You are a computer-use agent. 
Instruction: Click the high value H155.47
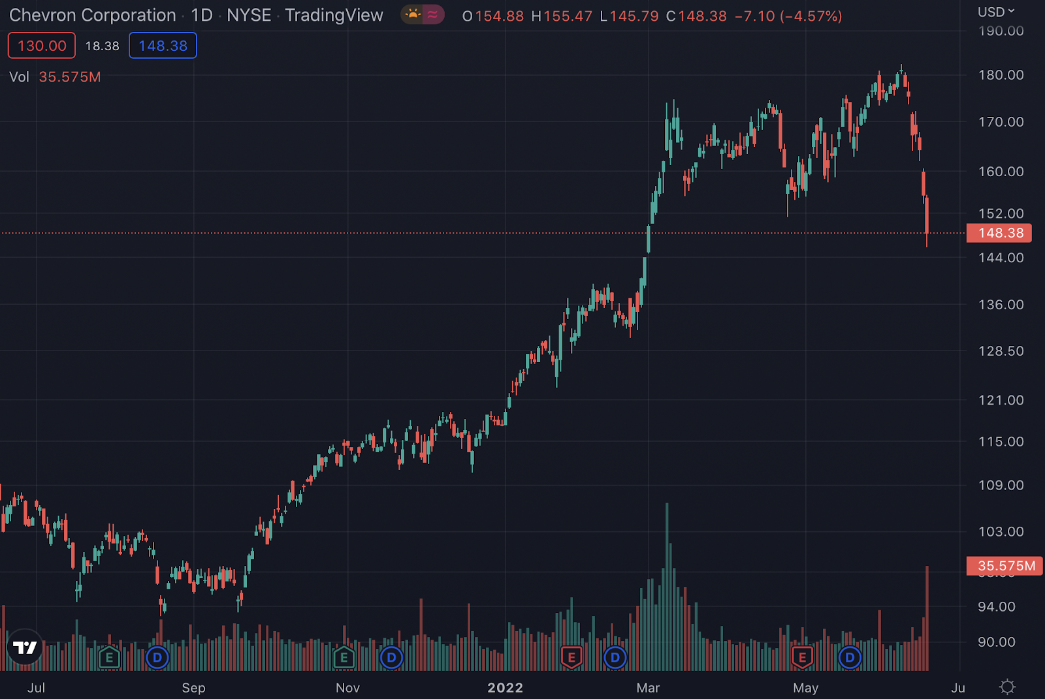coord(562,16)
